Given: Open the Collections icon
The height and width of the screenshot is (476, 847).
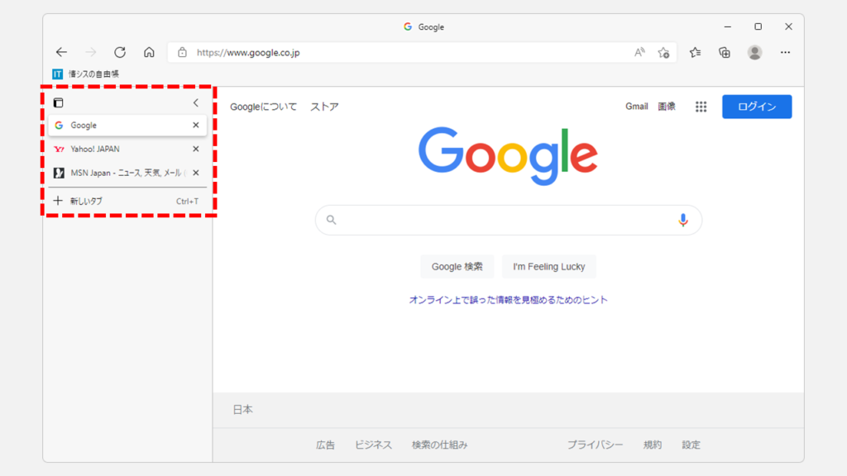Looking at the screenshot, I should pyautogui.click(x=725, y=52).
